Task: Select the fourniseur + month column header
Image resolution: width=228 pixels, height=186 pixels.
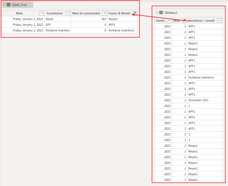Action: coord(201,21)
